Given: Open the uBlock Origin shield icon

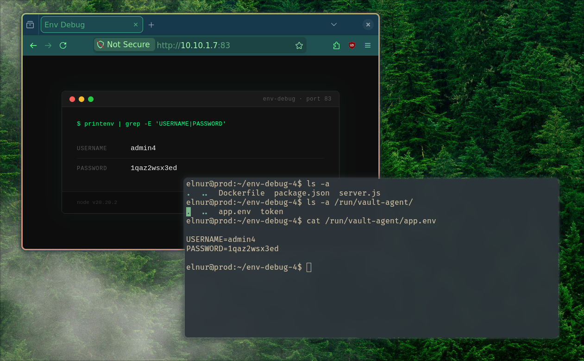Looking at the screenshot, I should pyautogui.click(x=352, y=45).
